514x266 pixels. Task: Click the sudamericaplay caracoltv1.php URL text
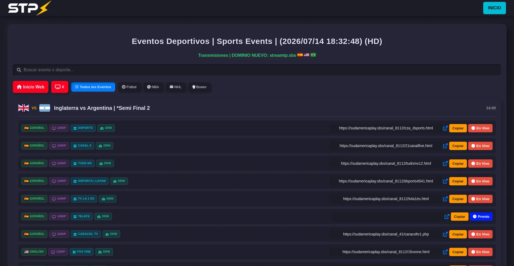tap(386, 234)
